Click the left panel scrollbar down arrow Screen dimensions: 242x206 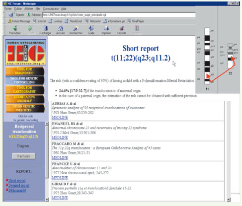(x=47, y=200)
